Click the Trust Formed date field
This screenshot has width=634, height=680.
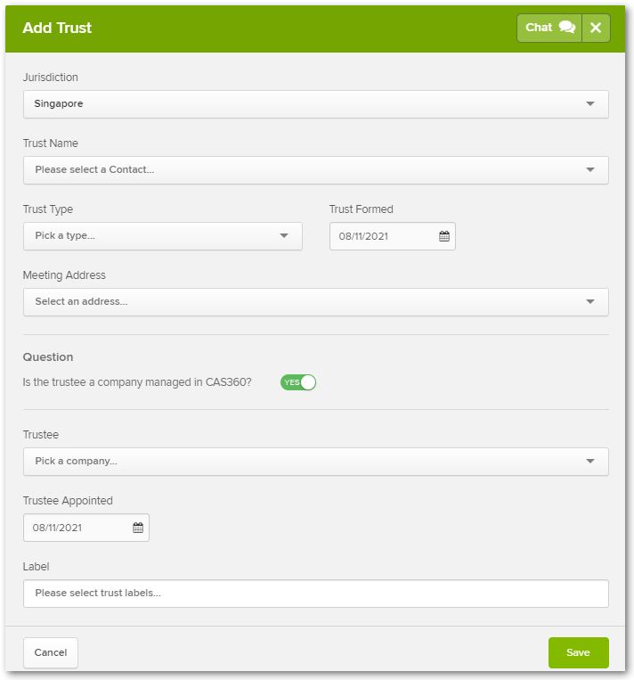click(392, 236)
